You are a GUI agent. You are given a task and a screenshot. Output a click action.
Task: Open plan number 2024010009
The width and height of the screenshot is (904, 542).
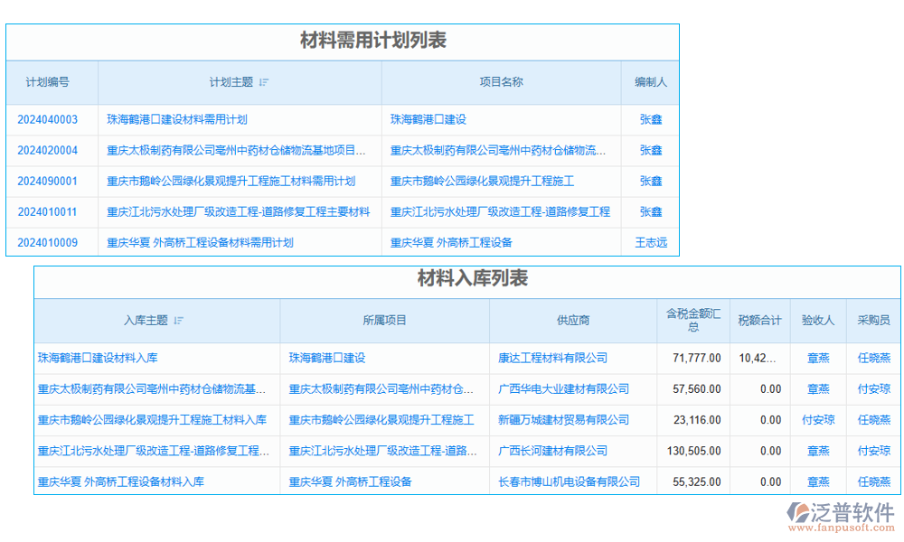click(47, 242)
